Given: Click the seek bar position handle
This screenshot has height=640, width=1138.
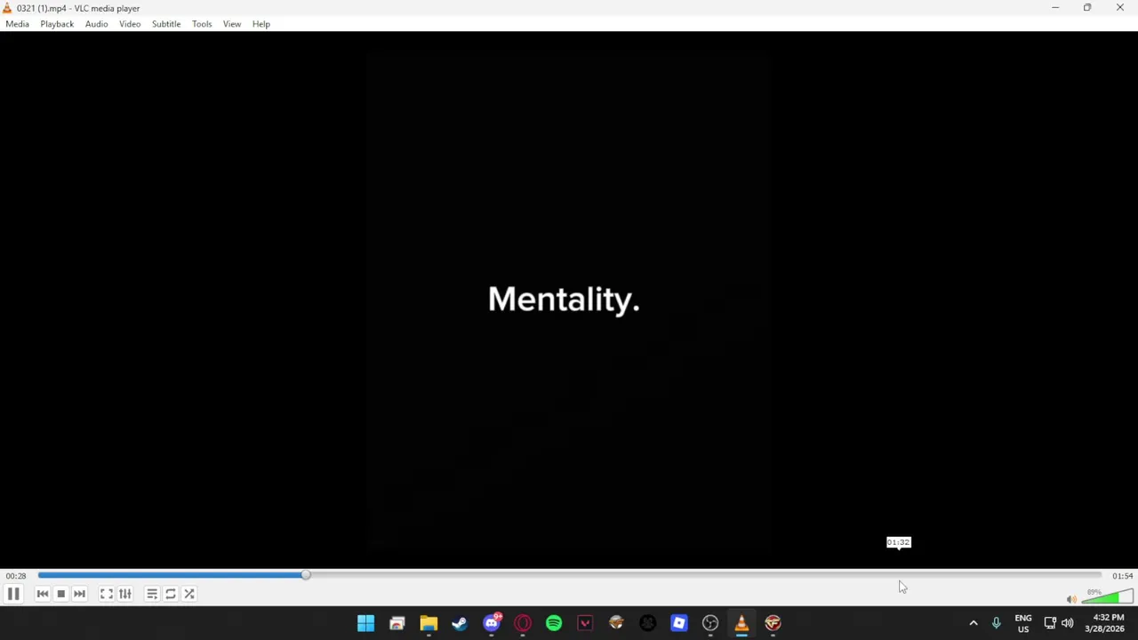Looking at the screenshot, I should [x=306, y=575].
